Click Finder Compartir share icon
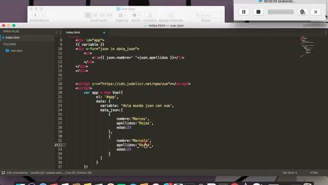The image size is (328, 185). pyautogui.click(x=150, y=15)
